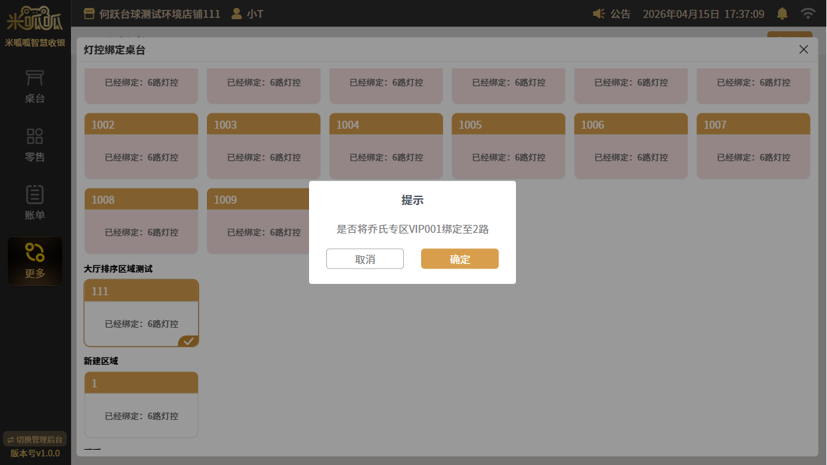Image resolution: width=827 pixels, height=465 pixels.
Task: Select the 更多 more icon
Action: [34, 253]
